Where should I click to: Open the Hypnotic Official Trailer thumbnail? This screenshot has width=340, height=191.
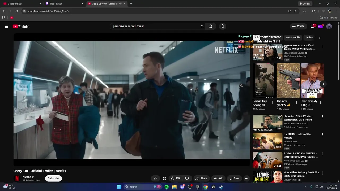coord(267,123)
